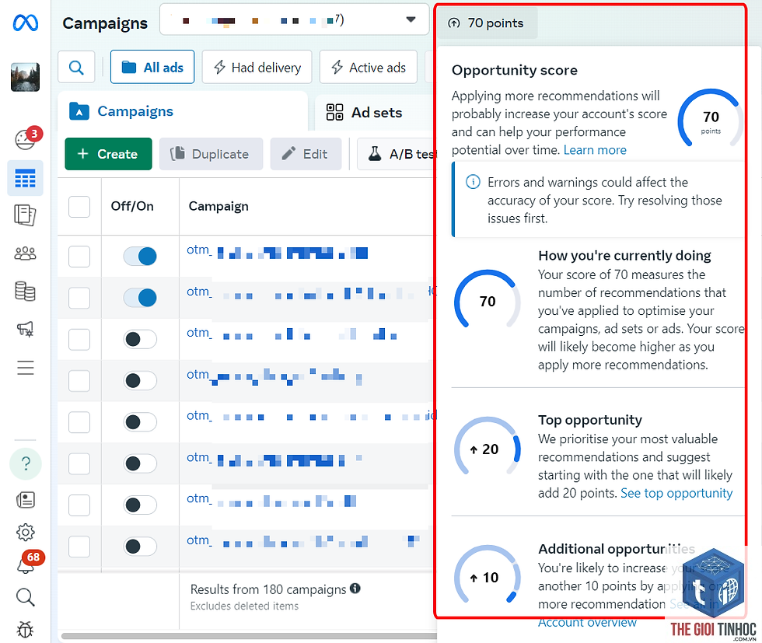This screenshot has height=643, width=762.
Task: Click See top opportunity link
Action: coord(676,493)
